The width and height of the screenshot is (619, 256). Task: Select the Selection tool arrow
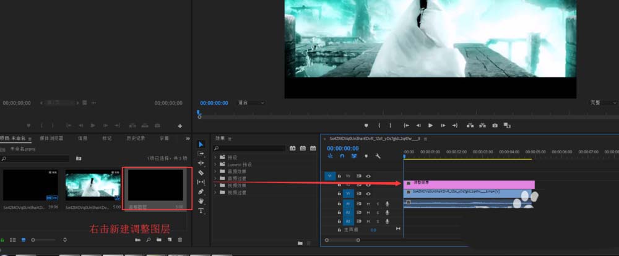pyautogui.click(x=201, y=144)
